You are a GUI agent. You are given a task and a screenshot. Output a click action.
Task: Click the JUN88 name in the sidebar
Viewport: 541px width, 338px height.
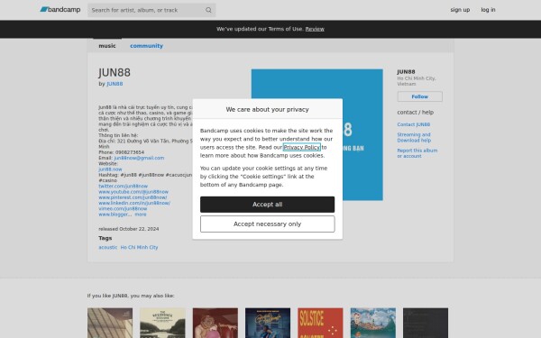[406, 72]
